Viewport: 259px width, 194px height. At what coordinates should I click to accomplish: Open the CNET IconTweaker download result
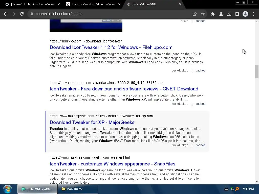(124, 89)
